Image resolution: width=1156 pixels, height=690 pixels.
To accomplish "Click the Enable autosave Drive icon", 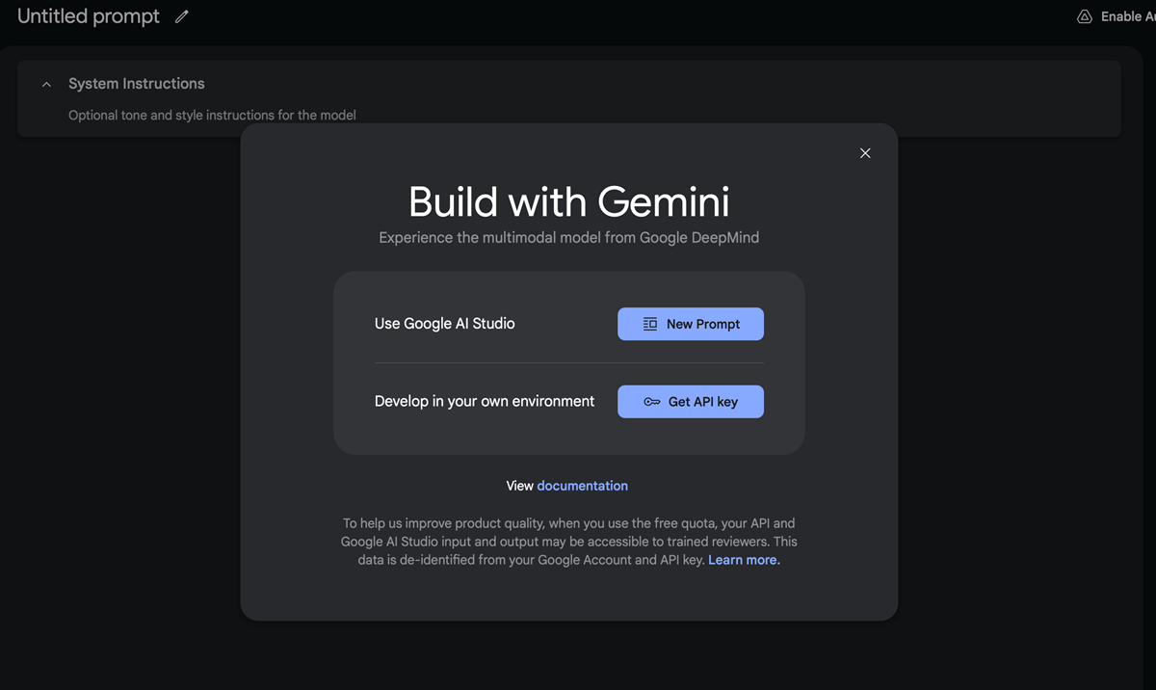I will coord(1085,16).
